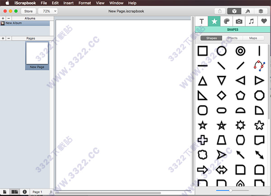Open the heart favorites tab

(x=264, y=21)
